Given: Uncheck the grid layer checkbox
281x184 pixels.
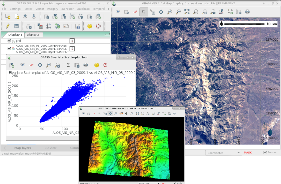Looking at the screenshot, I should (9, 41).
